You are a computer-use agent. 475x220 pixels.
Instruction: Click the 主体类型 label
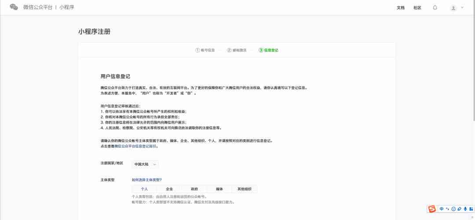(x=108, y=180)
